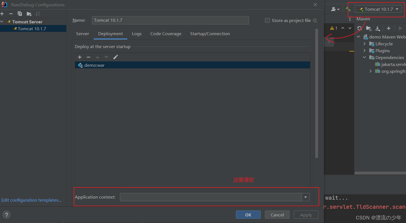Switch to the Server tab
Screen dimensions: 406x223
82,34
